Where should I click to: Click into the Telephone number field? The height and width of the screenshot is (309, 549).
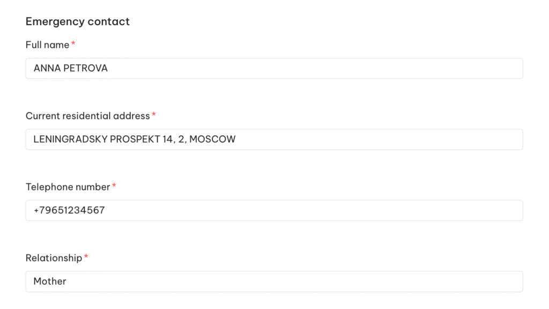[274, 210]
